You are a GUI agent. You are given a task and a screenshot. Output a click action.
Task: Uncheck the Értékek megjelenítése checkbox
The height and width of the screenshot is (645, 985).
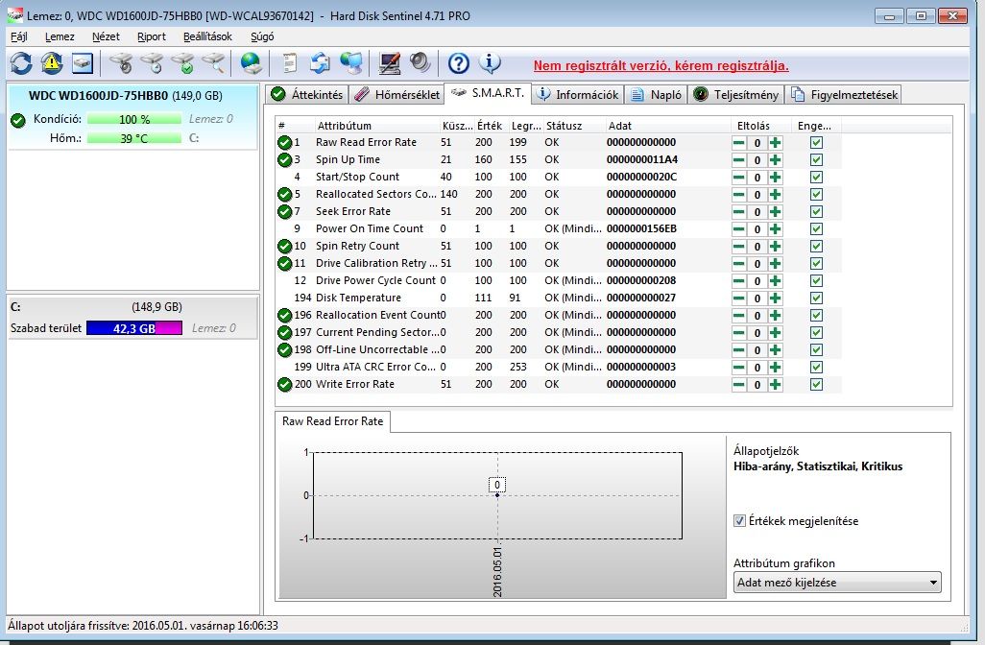click(739, 520)
